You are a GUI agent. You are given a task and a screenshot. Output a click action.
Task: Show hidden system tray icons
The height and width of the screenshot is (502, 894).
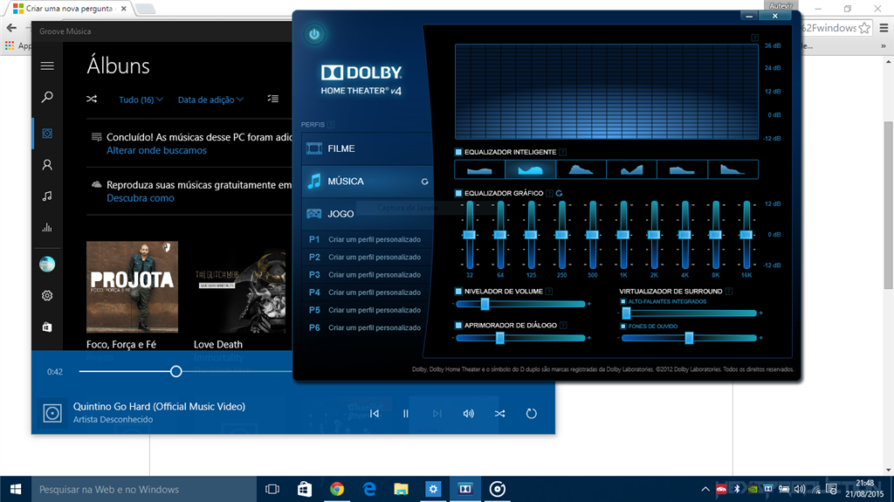(705, 490)
